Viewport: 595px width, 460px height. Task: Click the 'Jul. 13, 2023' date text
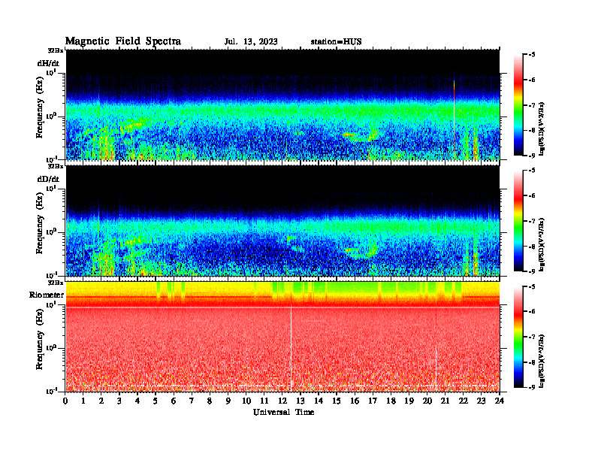(251, 42)
